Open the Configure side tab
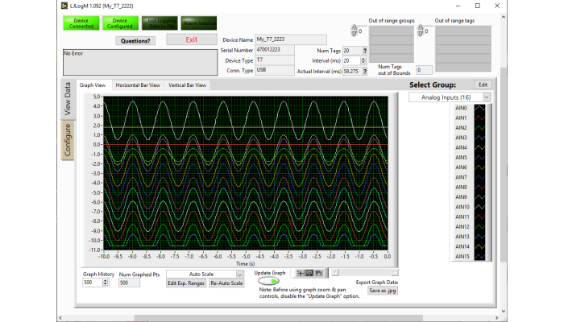Viewport: 564px width, 322px height. point(68,140)
